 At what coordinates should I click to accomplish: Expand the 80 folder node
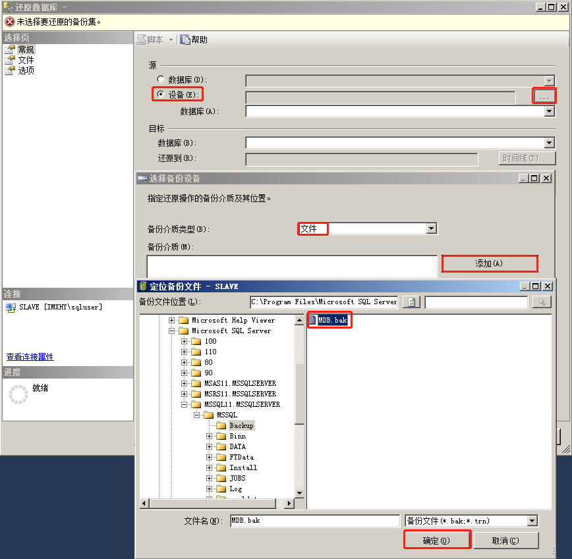(x=185, y=363)
